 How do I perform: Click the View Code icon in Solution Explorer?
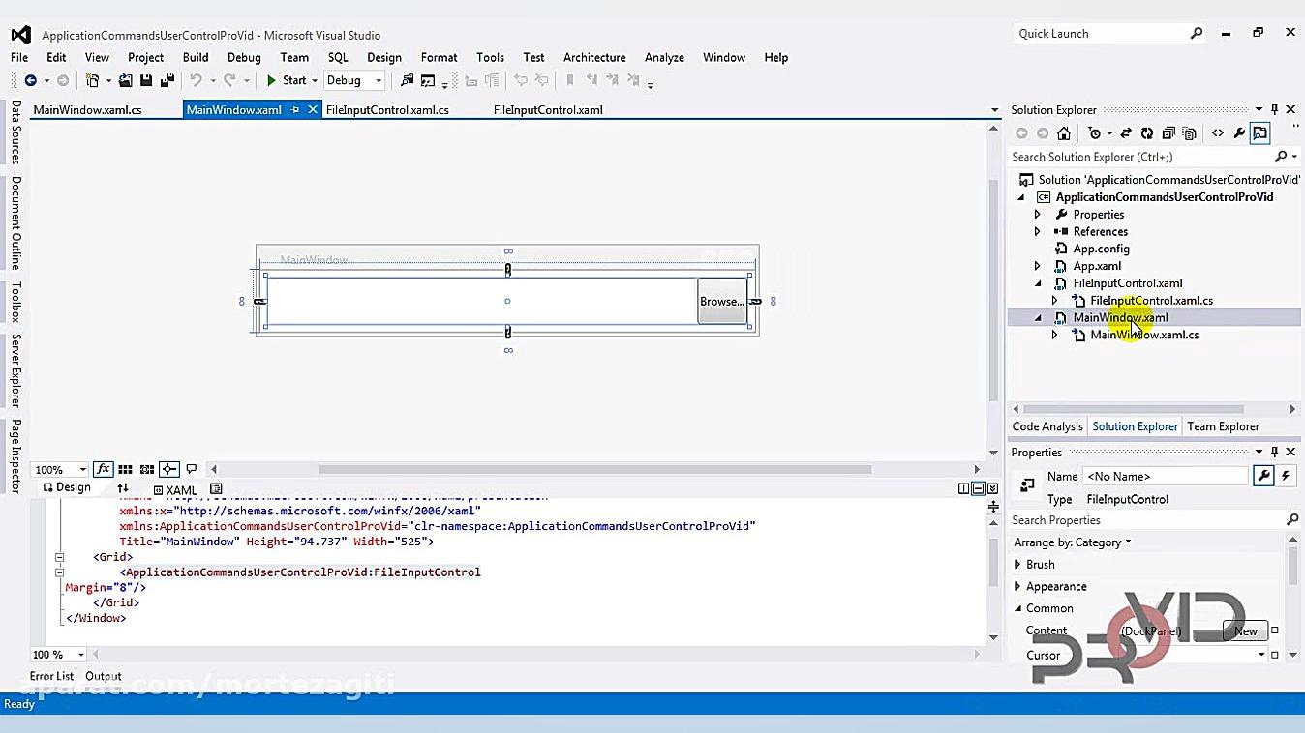[x=1218, y=133]
